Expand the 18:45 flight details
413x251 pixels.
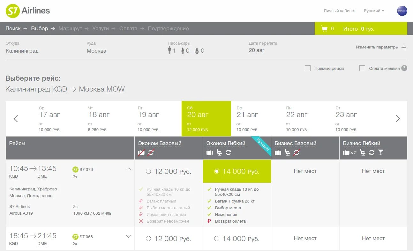click(129, 237)
